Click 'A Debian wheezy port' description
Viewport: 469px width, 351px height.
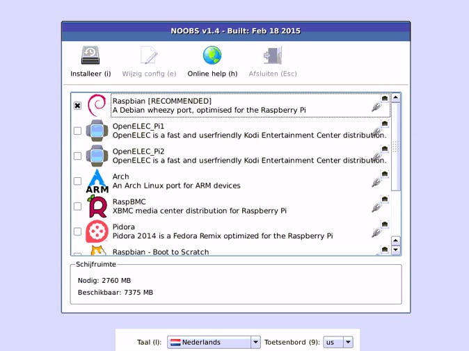click(x=209, y=111)
